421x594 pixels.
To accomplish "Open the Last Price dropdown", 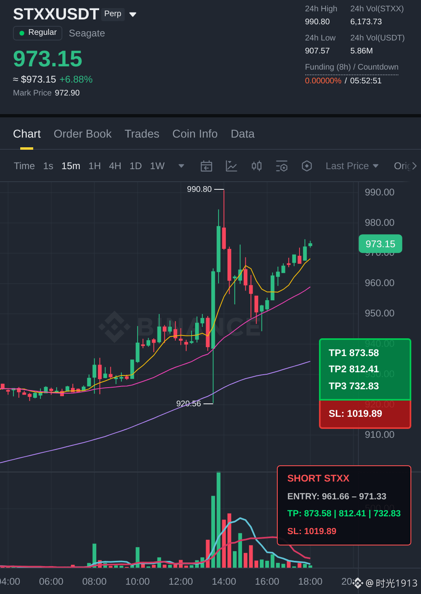I will point(352,166).
